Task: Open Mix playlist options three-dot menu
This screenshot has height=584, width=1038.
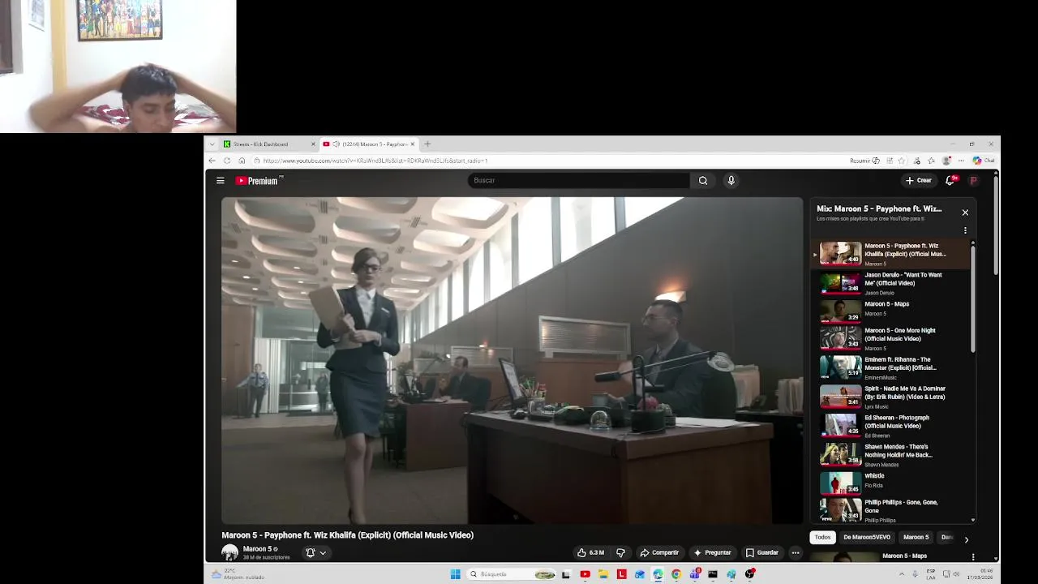Action: (965, 230)
